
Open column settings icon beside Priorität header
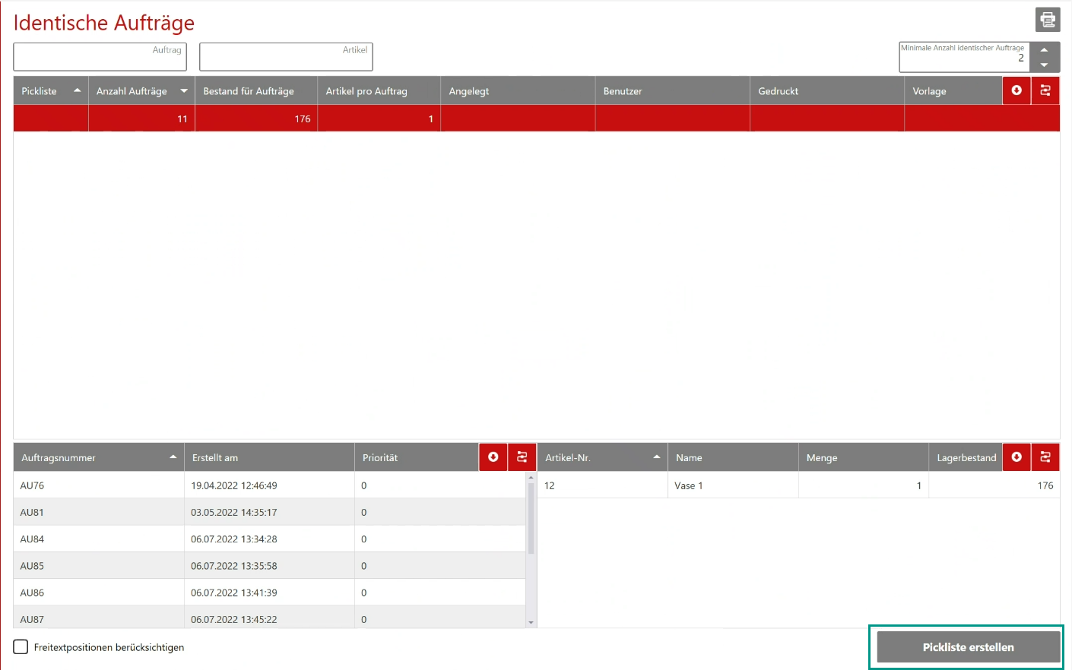pyautogui.click(x=522, y=457)
